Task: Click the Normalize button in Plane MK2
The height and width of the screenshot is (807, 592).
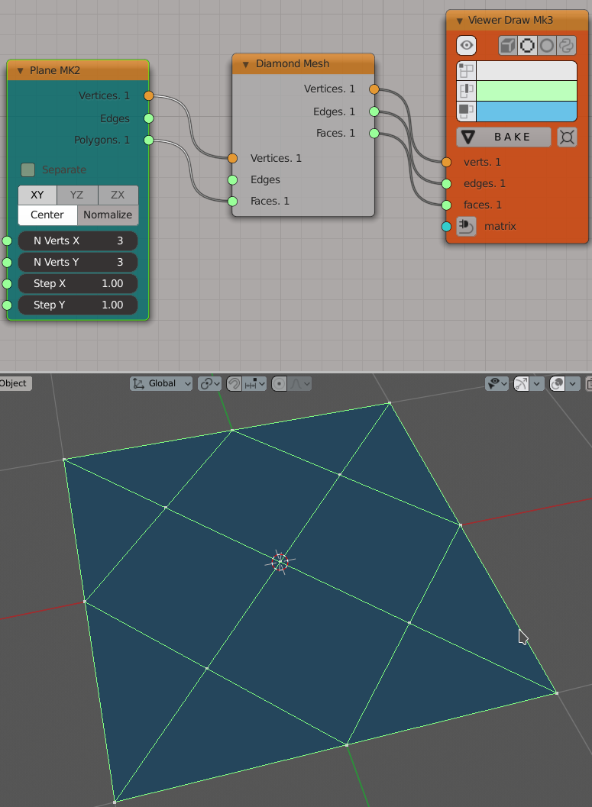Action: pyautogui.click(x=108, y=215)
